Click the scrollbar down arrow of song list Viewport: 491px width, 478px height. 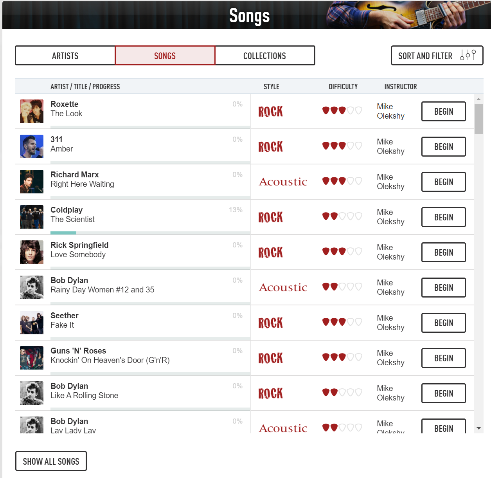pos(478,429)
